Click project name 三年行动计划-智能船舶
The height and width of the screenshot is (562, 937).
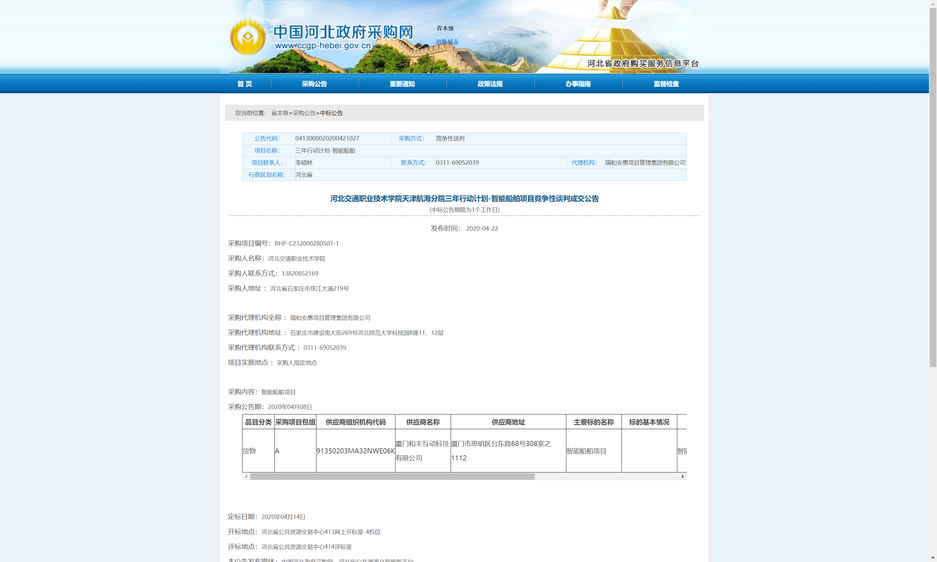(x=325, y=150)
